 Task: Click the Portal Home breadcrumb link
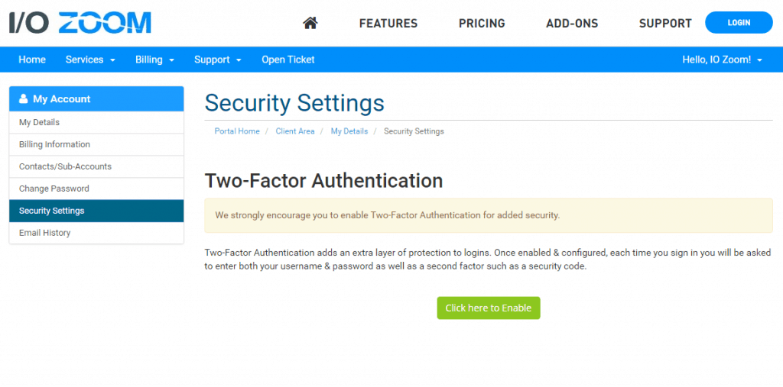click(237, 131)
